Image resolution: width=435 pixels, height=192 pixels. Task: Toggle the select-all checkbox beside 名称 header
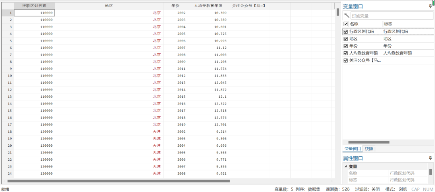(x=346, y=24)
